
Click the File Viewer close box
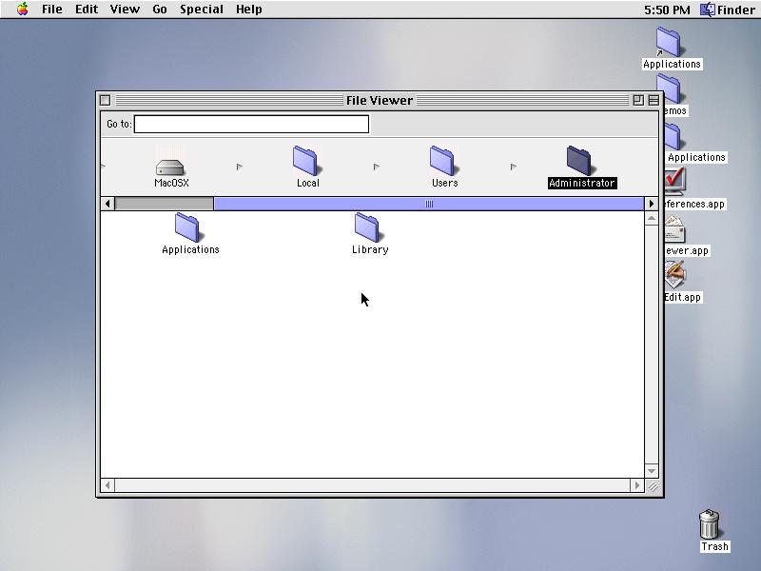tap(105, 100)
